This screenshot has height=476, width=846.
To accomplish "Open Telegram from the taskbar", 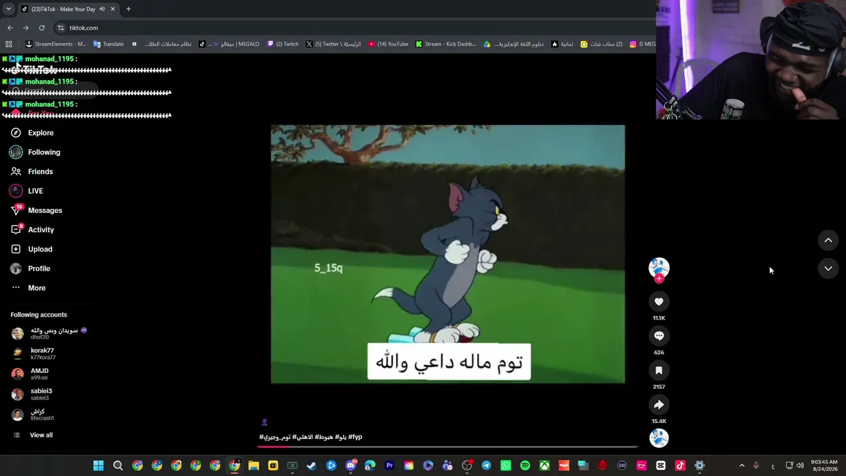I will click(x=486, y=465).
